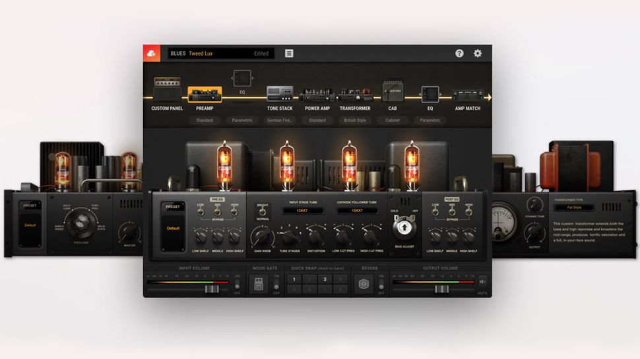640x359 pixels.
Task: Click the High Cut Freq knob
Action: click(371, 236)
